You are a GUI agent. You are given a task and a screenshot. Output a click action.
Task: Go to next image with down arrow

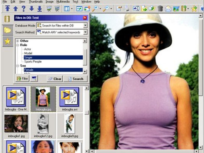point(31,9)
